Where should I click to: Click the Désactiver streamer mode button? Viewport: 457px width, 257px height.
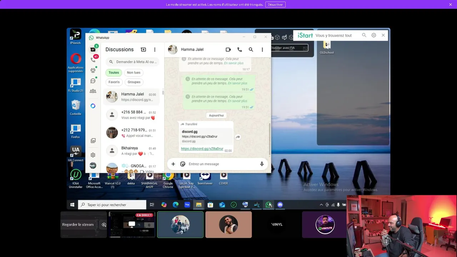pyautogui.click(x=275, y=5)
